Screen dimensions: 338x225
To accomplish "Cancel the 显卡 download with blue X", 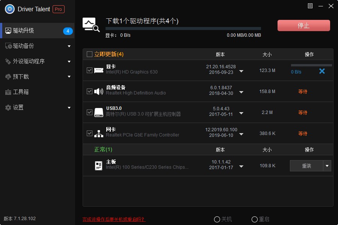I will click(322, 71).
